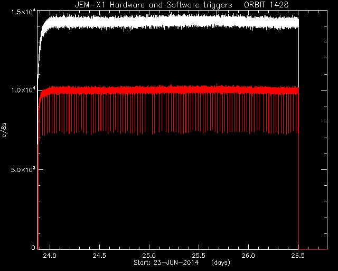Click the gap in red spikes near day 25.0
Image resolution: width=338 pixels, height=271 pixels.
point(149,113)
